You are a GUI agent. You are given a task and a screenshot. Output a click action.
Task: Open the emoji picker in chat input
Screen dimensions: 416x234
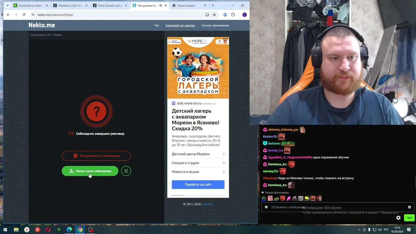(409, 207)
